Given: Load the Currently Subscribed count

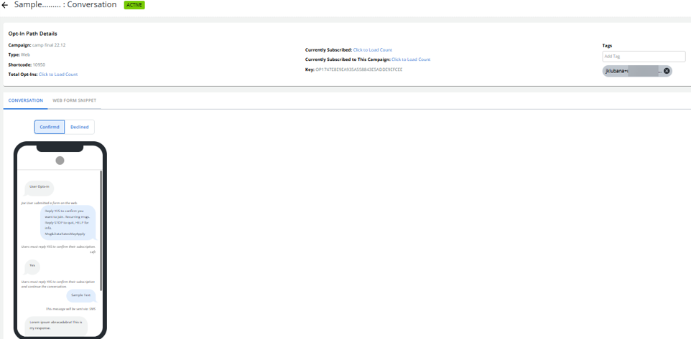Looking at the screenshot, I should (x=372, y=50).
